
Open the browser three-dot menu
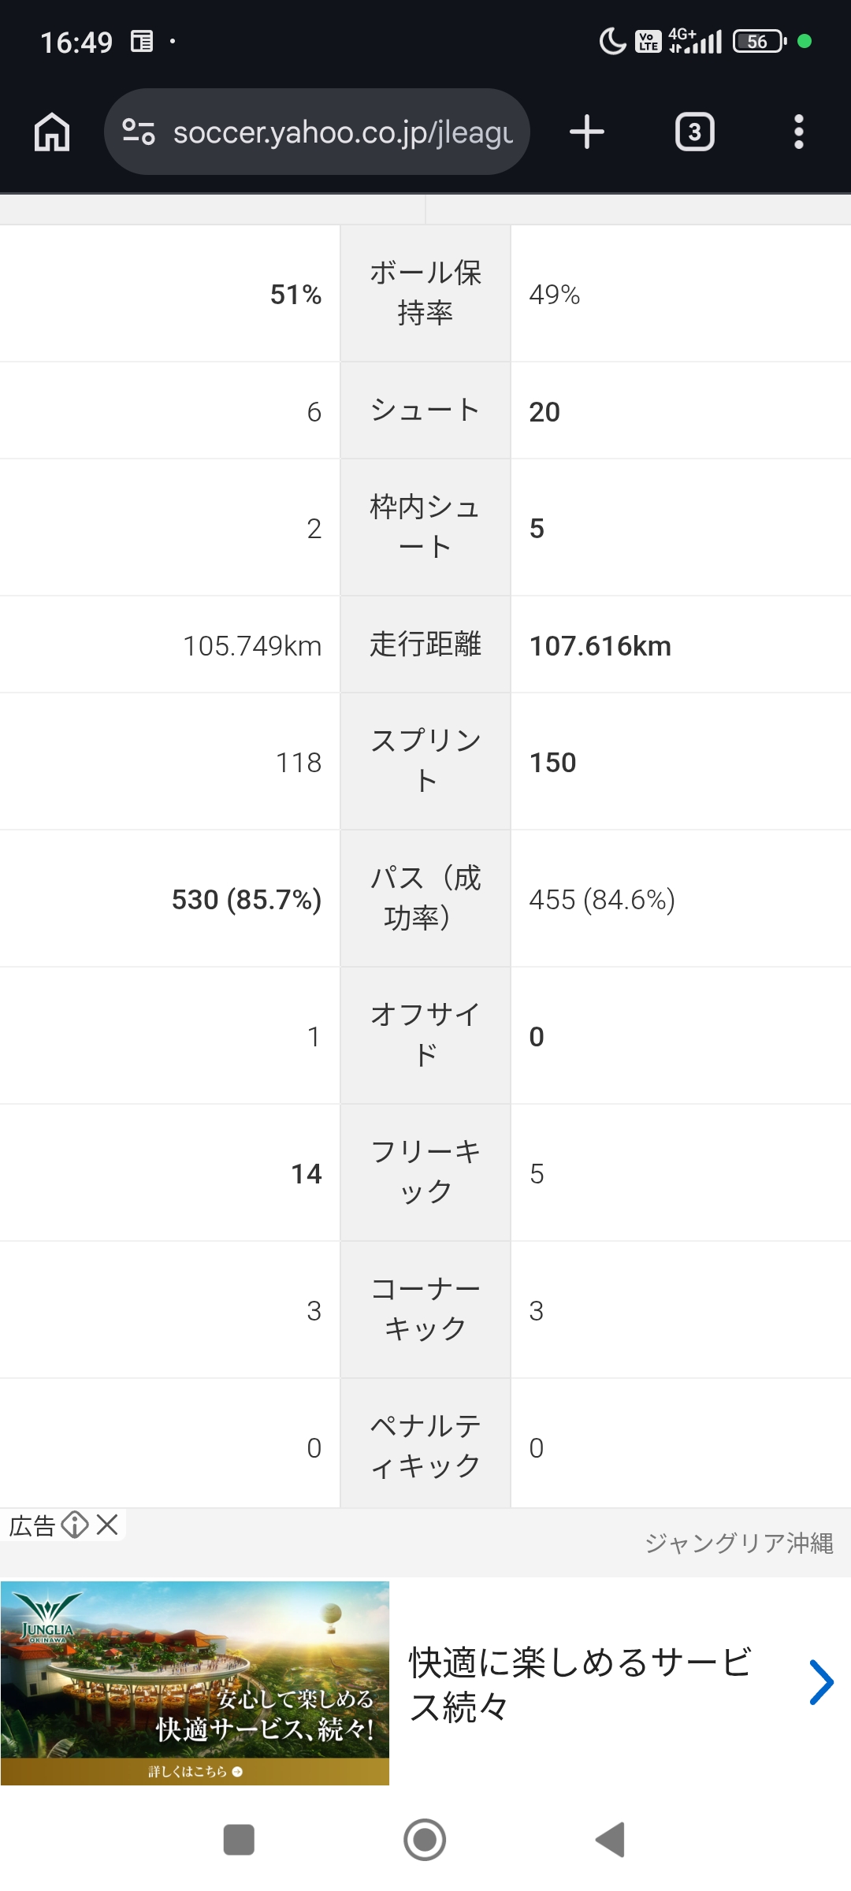[798, 132]
